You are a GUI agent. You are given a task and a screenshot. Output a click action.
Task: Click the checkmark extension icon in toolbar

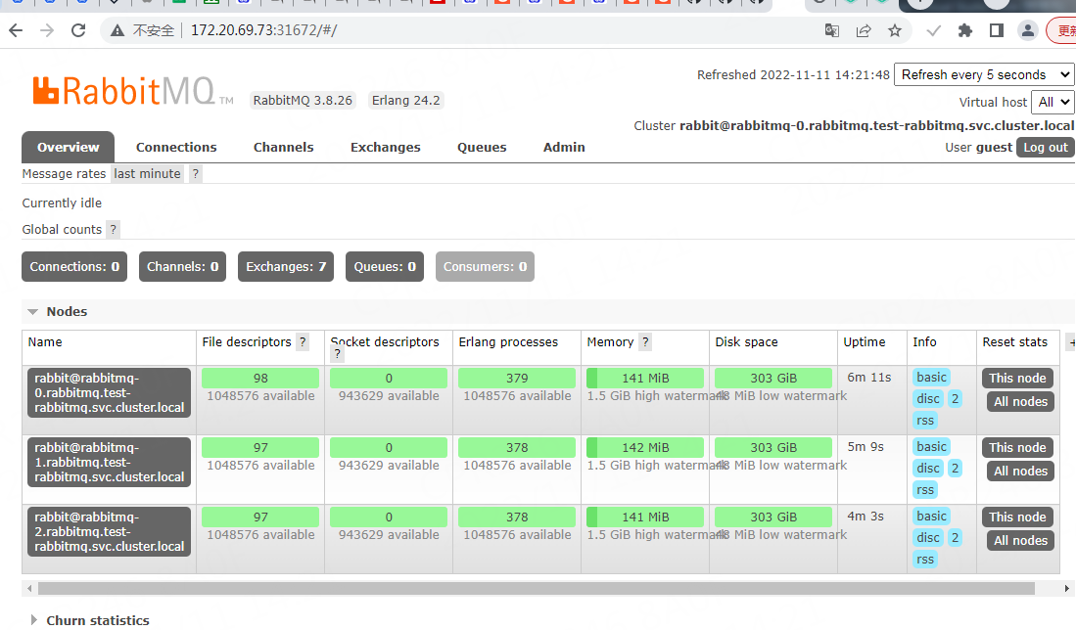pos(933,30)
